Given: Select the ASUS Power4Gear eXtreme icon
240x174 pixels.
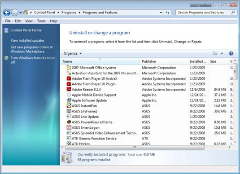Looking at the screenshot, I should [69, 122].
